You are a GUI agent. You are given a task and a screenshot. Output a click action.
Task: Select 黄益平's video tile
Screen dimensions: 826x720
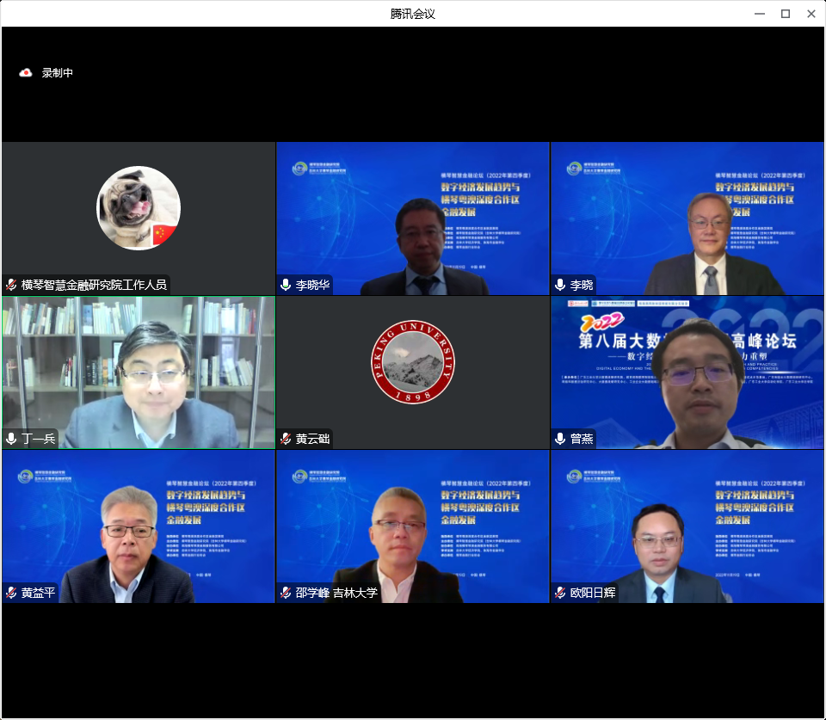[139, 526]
